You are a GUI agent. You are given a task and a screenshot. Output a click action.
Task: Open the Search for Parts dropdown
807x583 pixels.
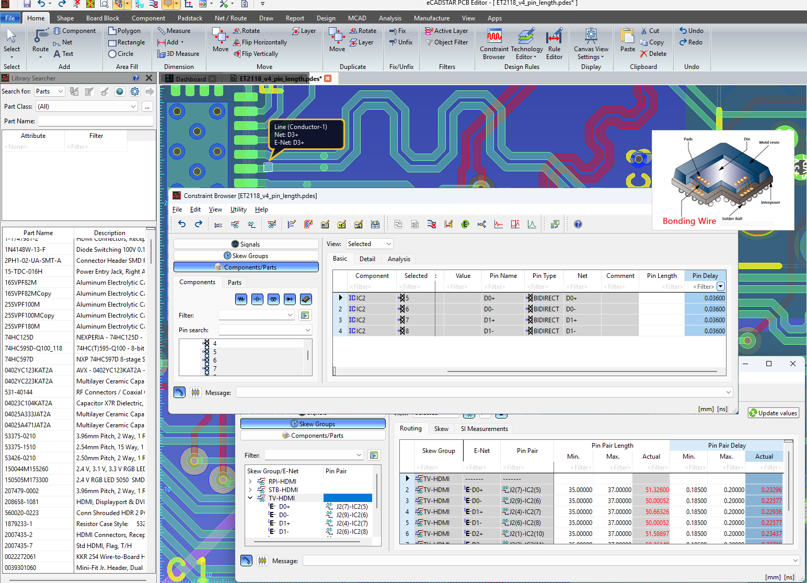(x=50, y=91)
